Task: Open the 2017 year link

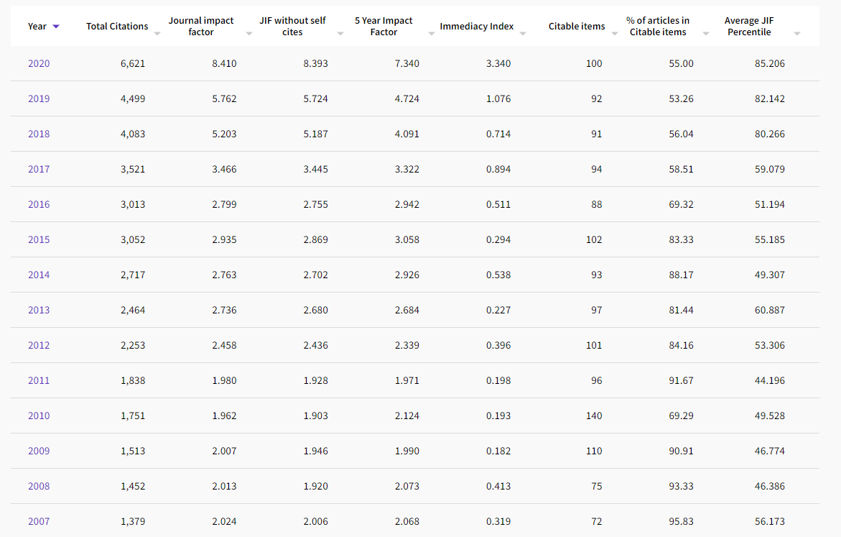Action: (39, 169)
